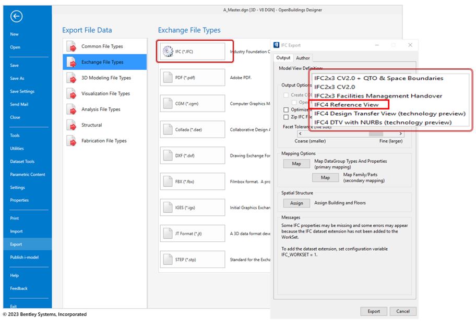Click the Visualization File Types icon
The image size is (476, 329).
pyautogui.click(x=72, y=94)
